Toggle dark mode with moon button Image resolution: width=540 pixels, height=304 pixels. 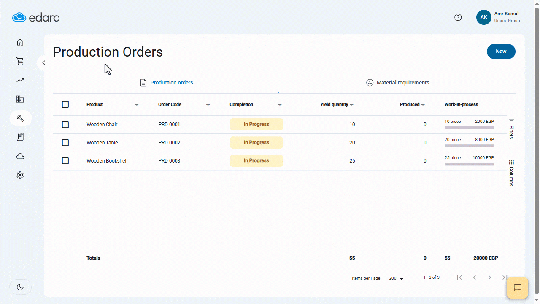point(20,287)
